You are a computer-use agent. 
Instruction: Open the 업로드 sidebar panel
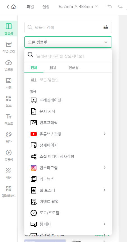(9, 65)
